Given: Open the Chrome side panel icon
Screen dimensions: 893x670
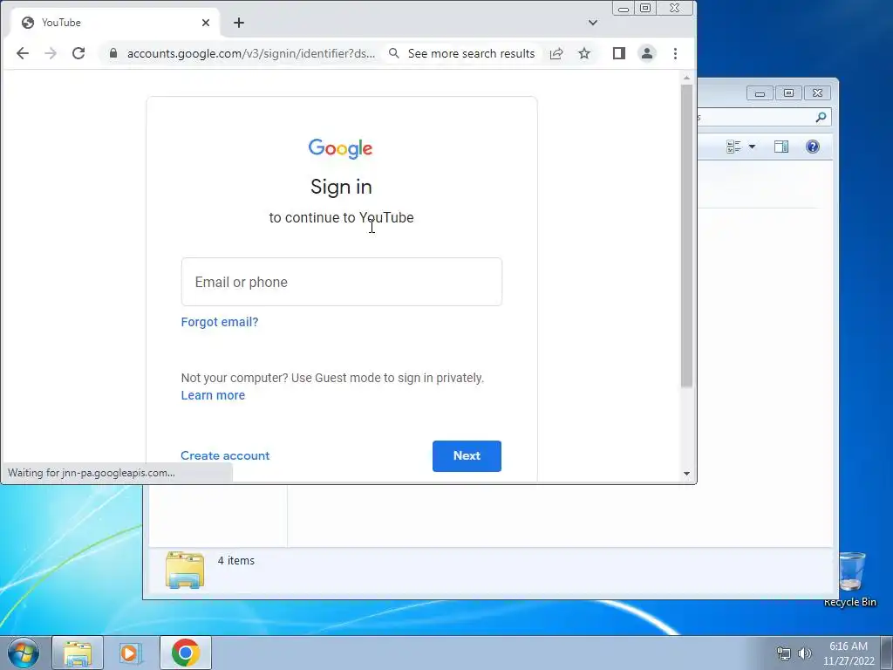Looking at the screenshot, I should click(619, 53).
